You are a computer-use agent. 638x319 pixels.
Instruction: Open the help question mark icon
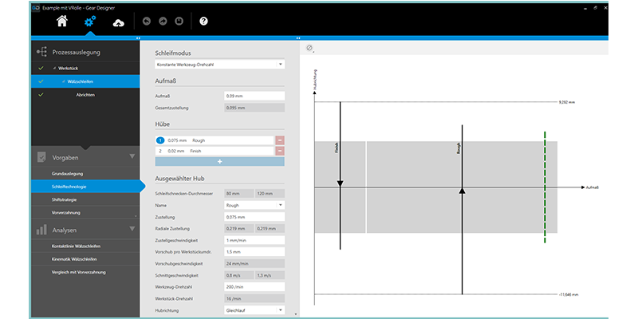coord(203,22)
